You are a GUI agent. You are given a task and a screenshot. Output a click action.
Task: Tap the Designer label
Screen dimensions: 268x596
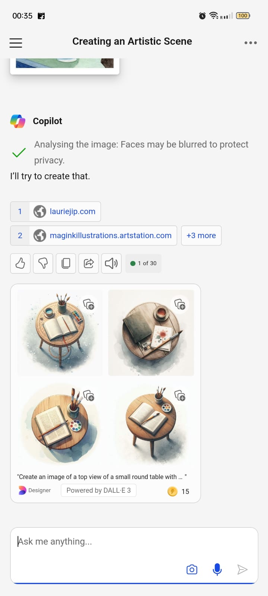click(x=39, y=491)
